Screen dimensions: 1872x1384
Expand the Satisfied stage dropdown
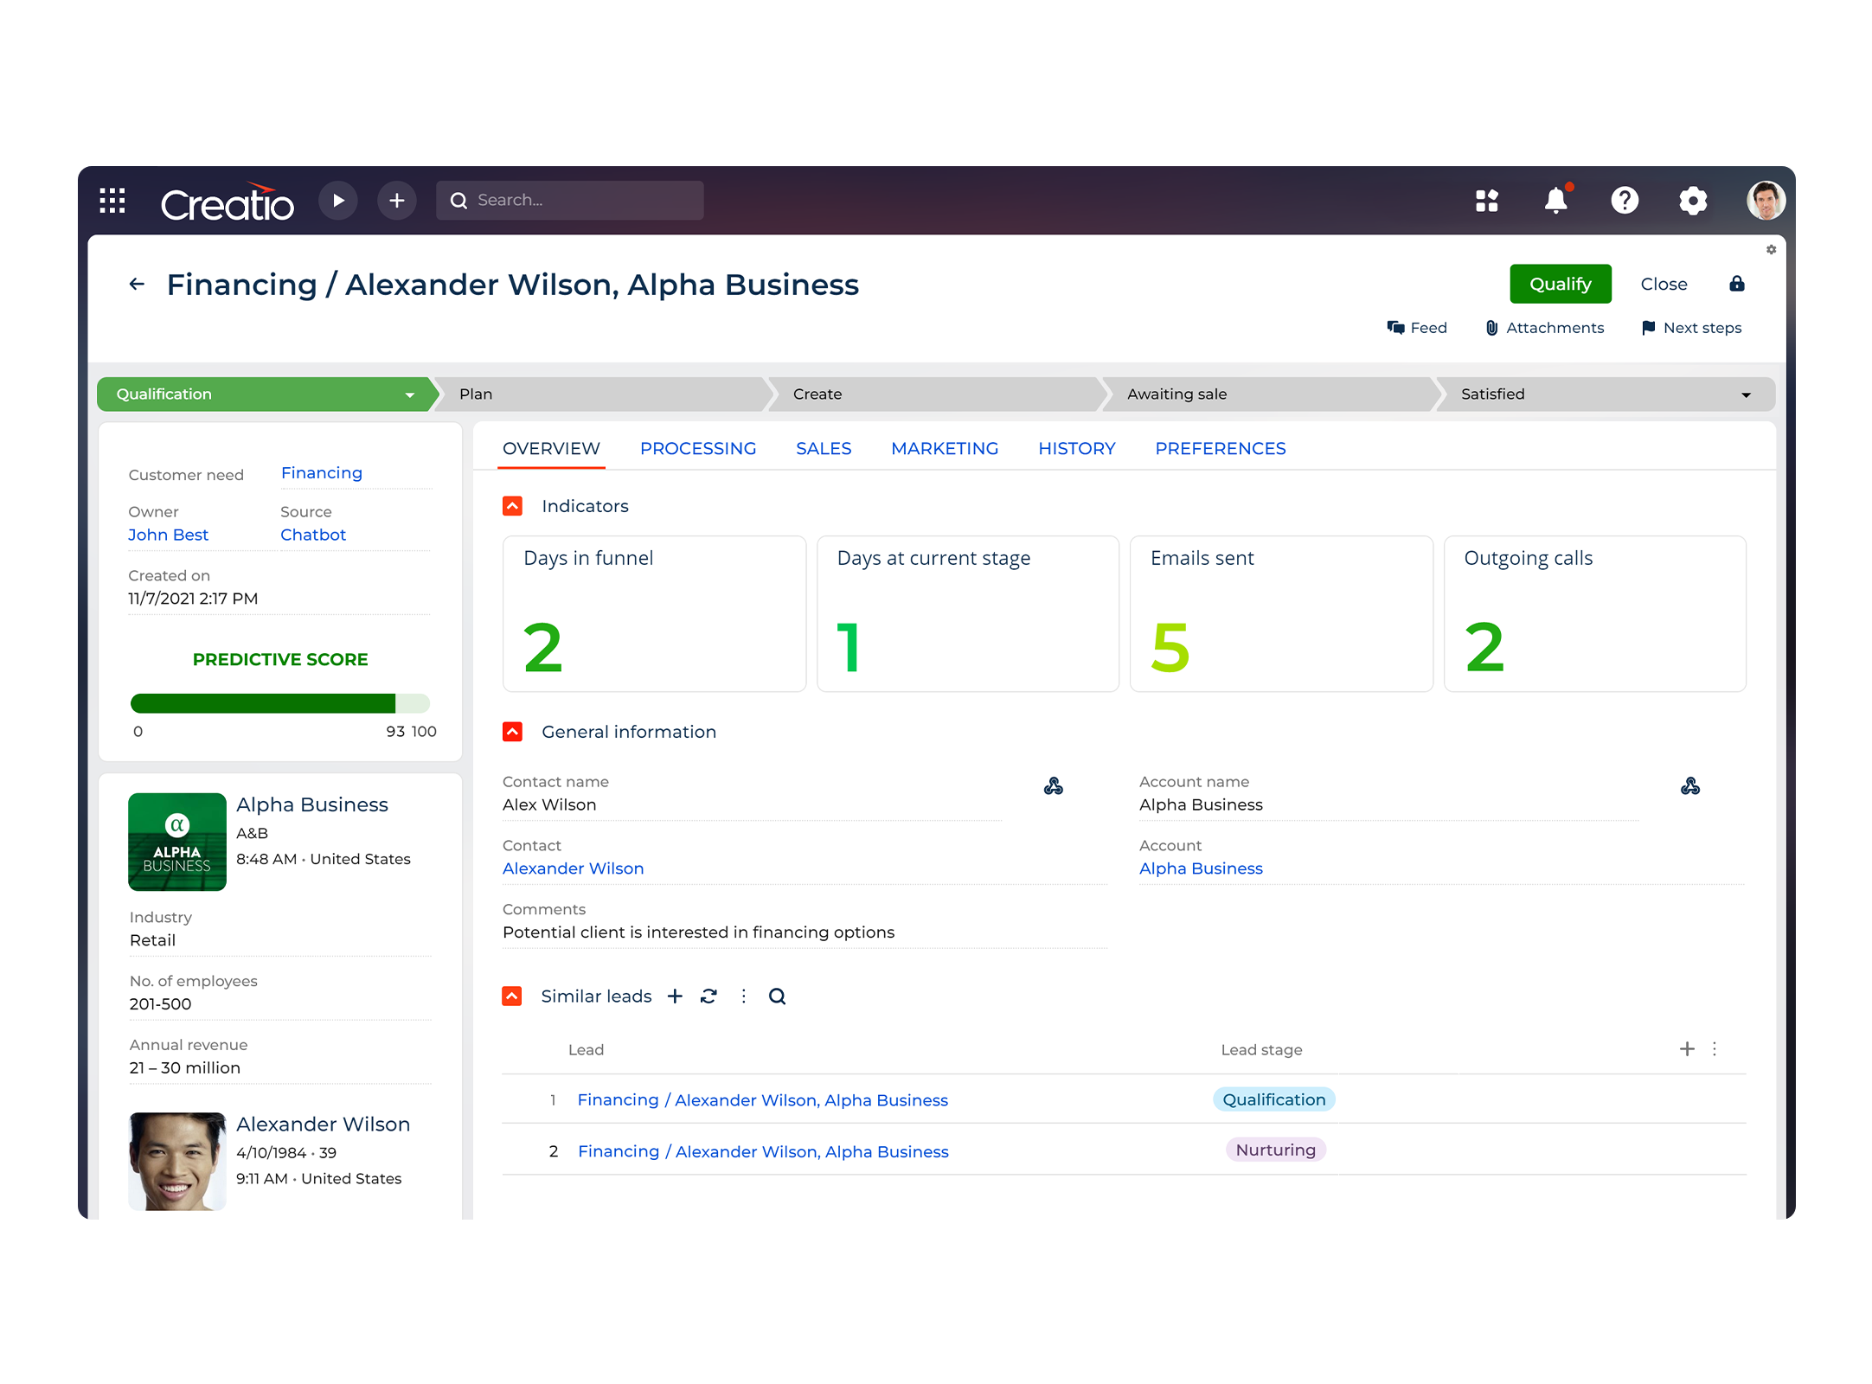[1746, 394]
